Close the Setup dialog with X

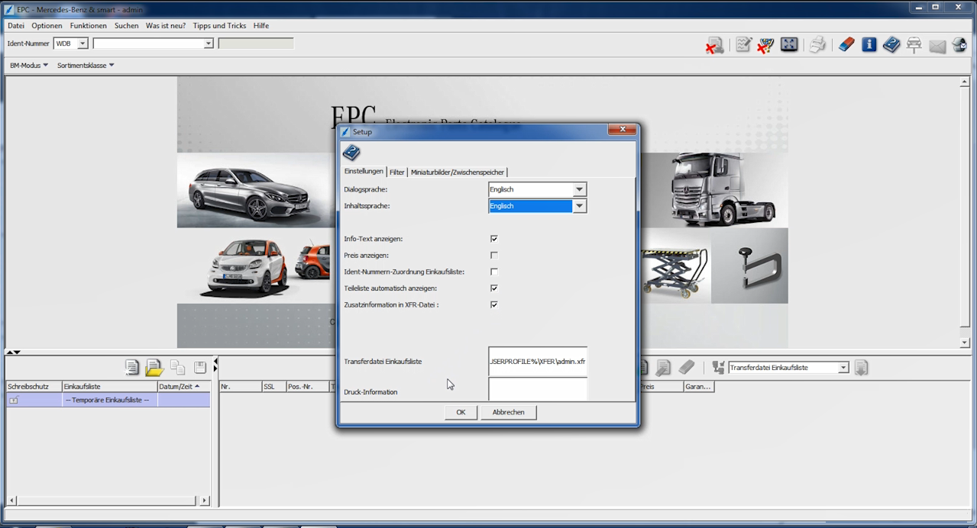623,130
